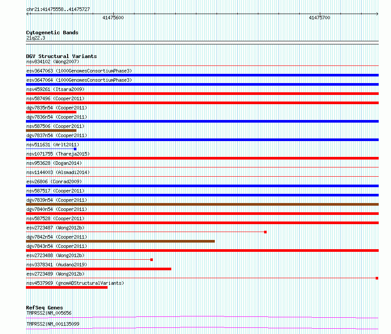Click the nsv587517 (Cooper2011) label
The width and height of the screenshot is (391, 334).
pyautogui.click(x=55, y=191)
